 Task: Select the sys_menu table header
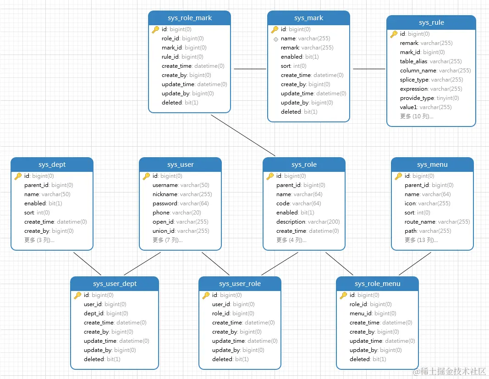432,165
